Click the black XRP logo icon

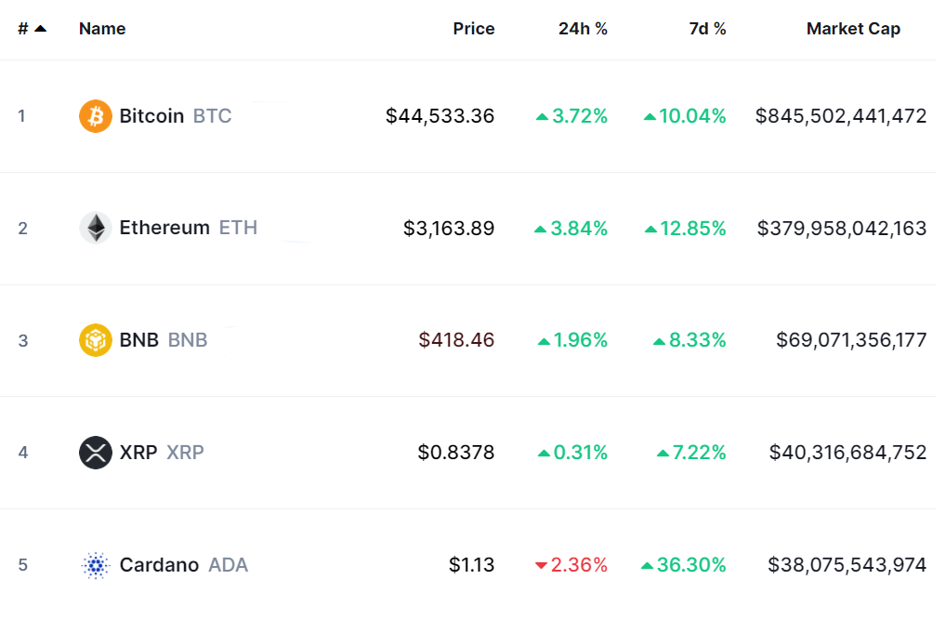click(96, 453)
